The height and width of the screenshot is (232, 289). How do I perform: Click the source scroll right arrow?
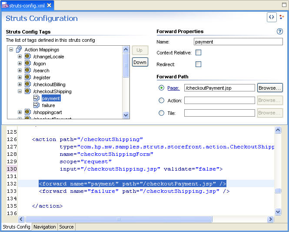pyautogui.click(x=270, y=219)
